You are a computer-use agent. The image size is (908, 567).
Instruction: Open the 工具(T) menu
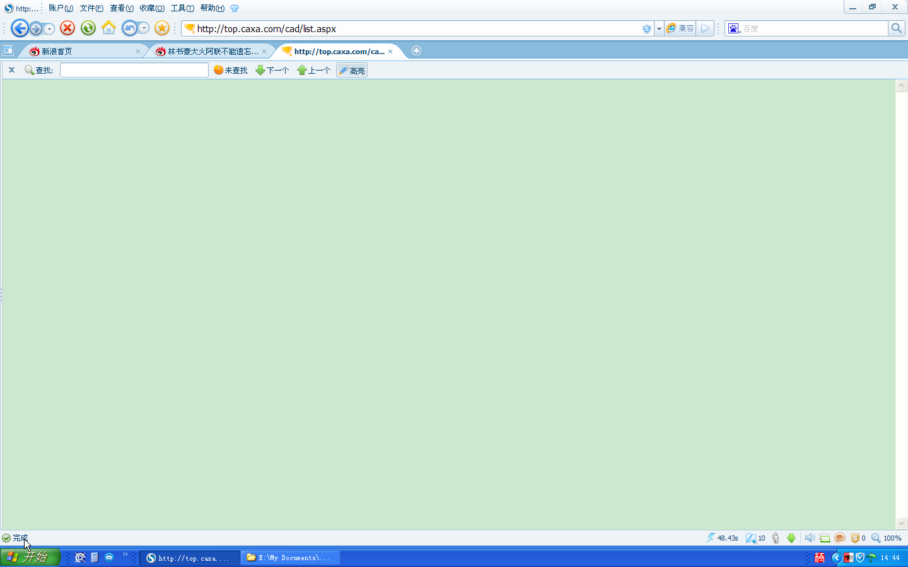coord(182,8)
